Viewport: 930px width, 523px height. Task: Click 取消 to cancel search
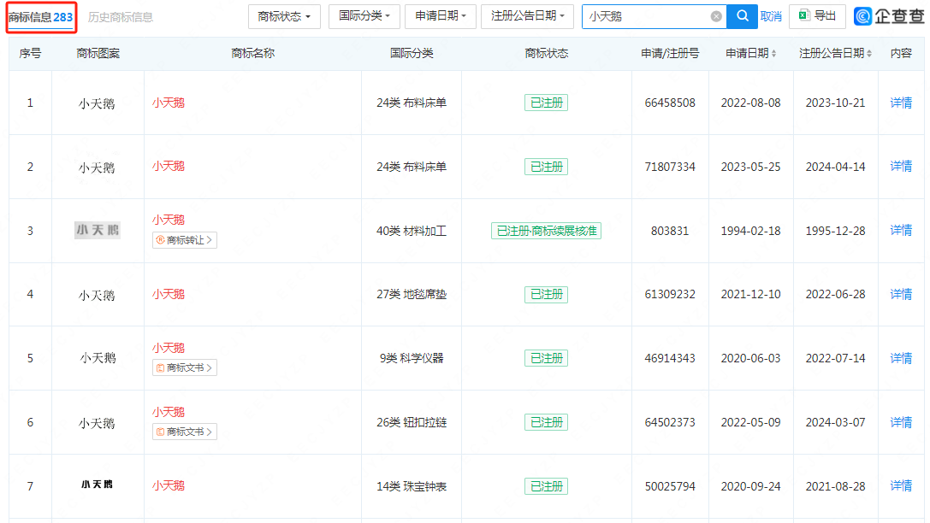[x=771, y=16]
